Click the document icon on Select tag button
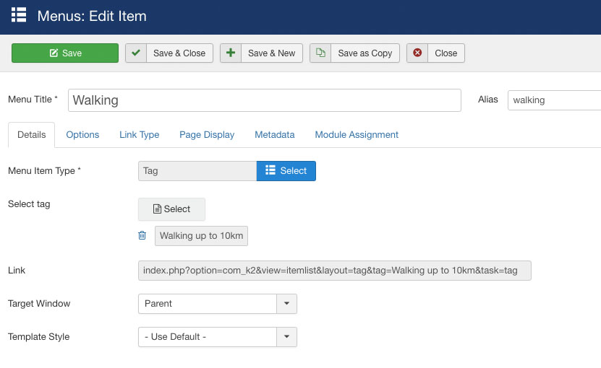 157,209
